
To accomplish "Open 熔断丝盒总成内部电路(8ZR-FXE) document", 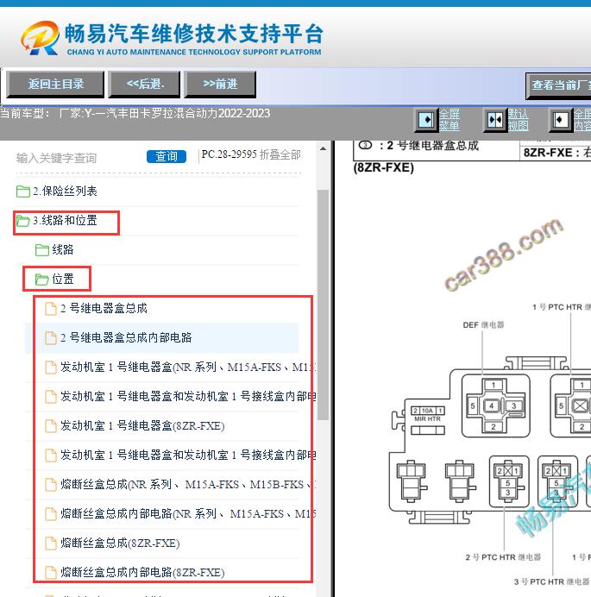I will tap(142, 572).
